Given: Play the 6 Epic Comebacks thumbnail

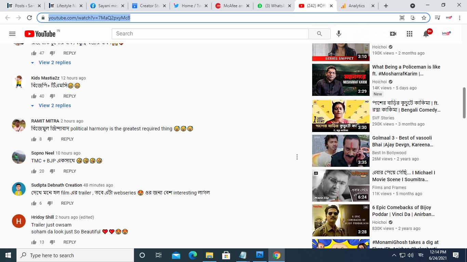Looking at the screenshot, I should pos(341,220).
